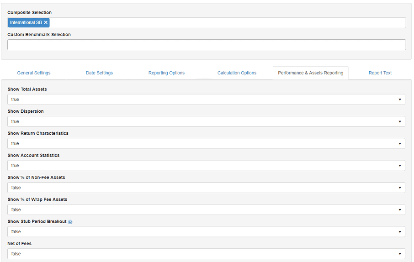Click the International SB tag label
Image resolution: width=414 pixels, height=262 pixels.
[26, 22]
